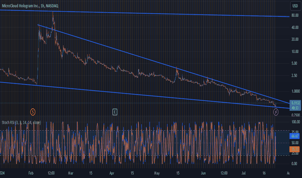The height and width of the screenshot is (178, 302).
Task: Click the E earnings marker icon
Action: (115, 112)
